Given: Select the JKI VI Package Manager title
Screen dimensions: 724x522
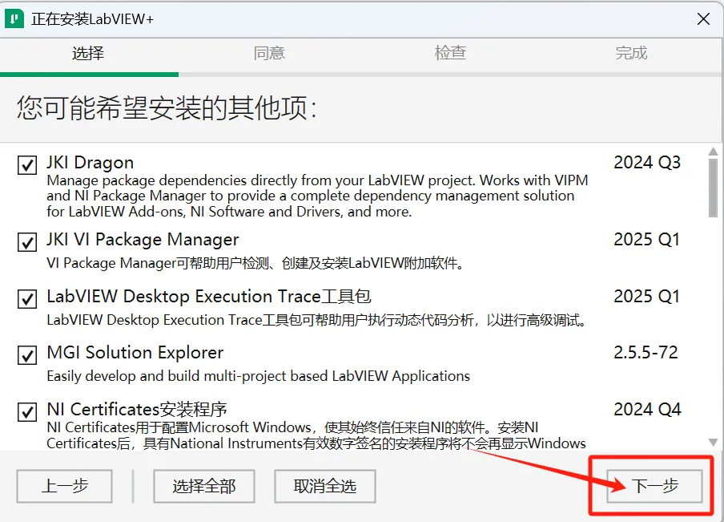Looking at the screenshot, I should 143,240.
